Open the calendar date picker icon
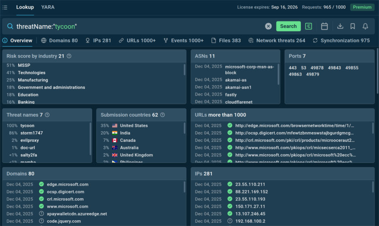The height and width of the screenshot is (226, 379). point(324,26)
